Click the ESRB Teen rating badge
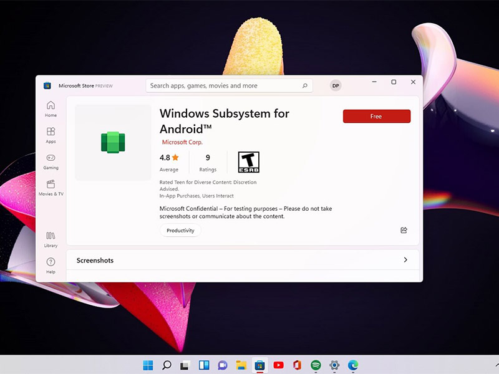Image resolution: width=499 pixels, height=374 pixels. 248,162
